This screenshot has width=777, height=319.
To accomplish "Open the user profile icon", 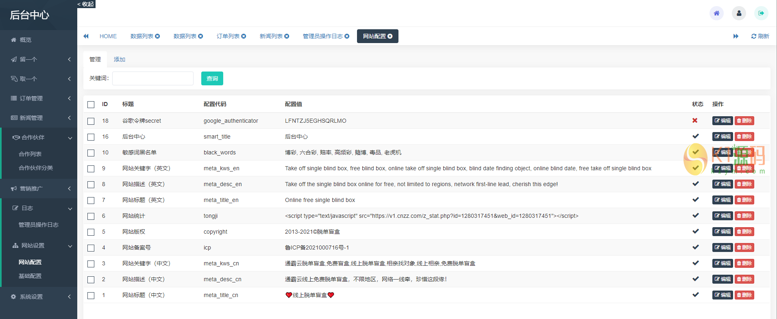I will pyautogui.click(x=739, y=13).
